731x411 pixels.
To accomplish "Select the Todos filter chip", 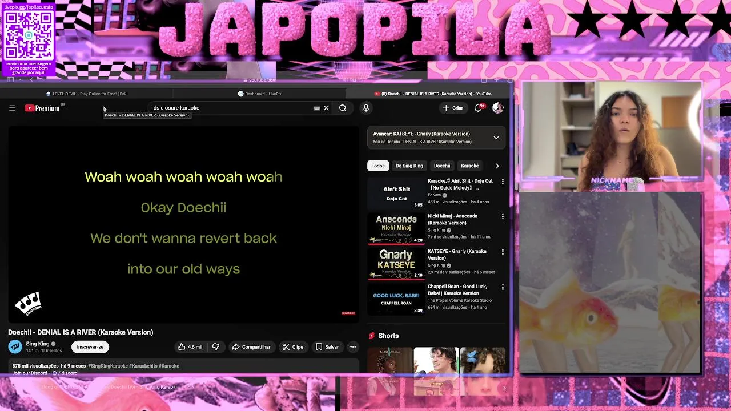I will 378,166.
